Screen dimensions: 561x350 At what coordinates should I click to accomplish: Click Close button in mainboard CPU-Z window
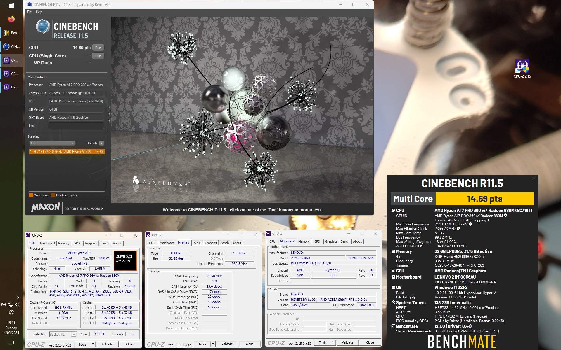[x=370, y=342]
